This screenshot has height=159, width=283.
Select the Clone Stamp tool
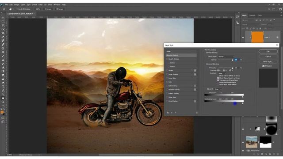tap(3, 60)
